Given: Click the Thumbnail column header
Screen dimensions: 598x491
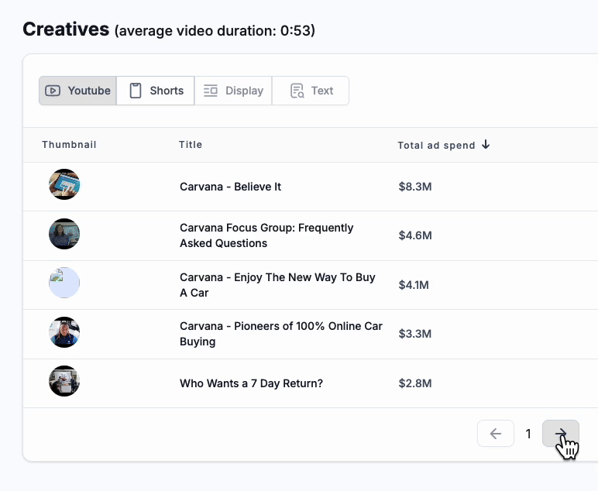Looking at the screenshot, I should click(69, 145).
